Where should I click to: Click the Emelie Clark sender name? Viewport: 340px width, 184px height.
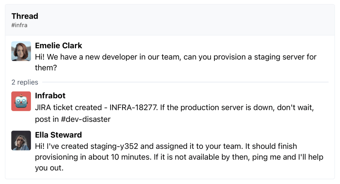(59, 46)
